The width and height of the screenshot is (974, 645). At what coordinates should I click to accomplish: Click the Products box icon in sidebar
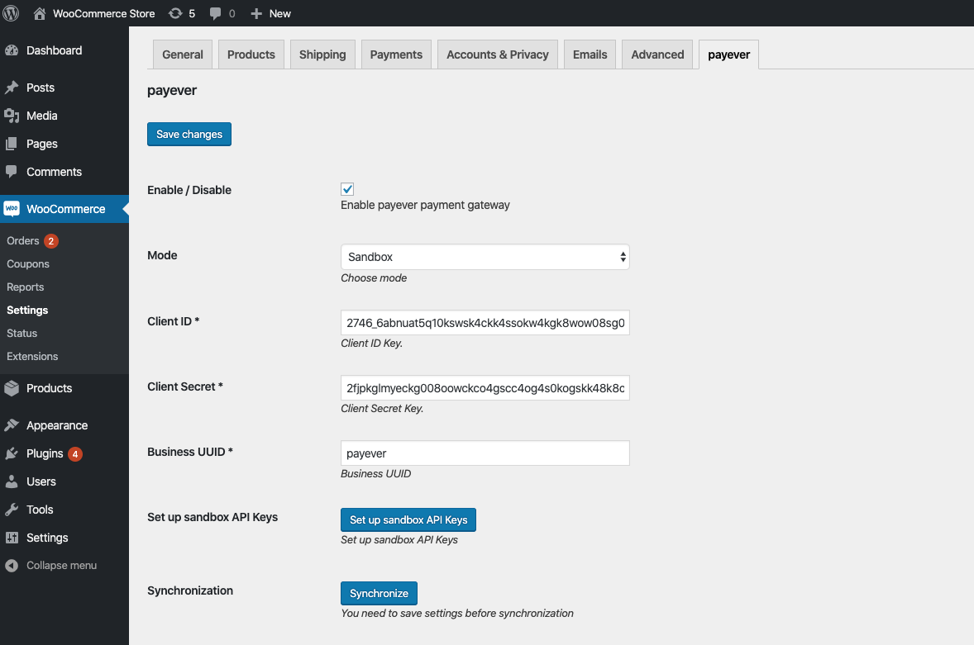(12, 388)
